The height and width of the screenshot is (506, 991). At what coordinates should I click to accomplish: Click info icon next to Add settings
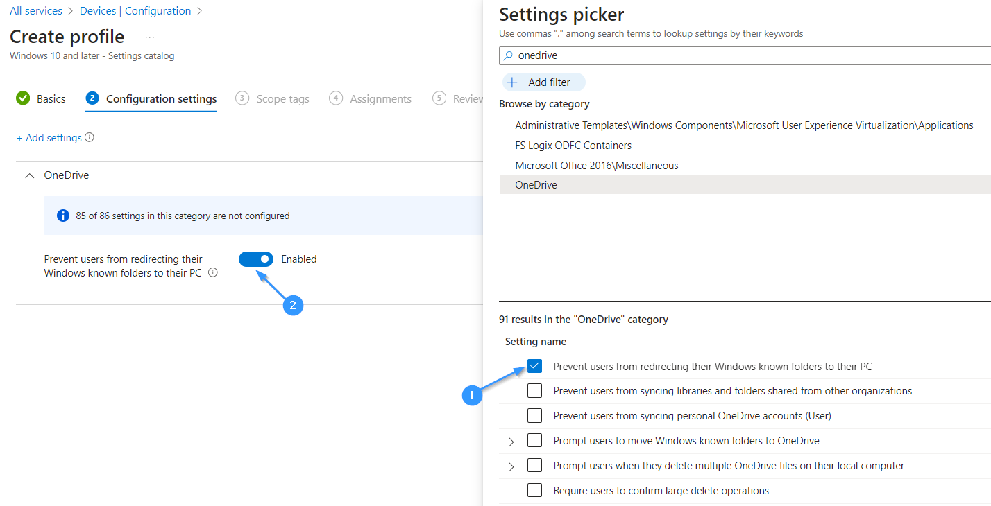[90, 137]
